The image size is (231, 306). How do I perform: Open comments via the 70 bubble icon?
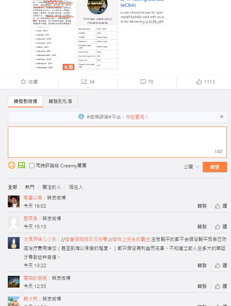tap(143, 81)
